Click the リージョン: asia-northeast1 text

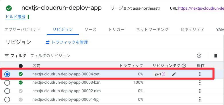[x=136, y=9]
